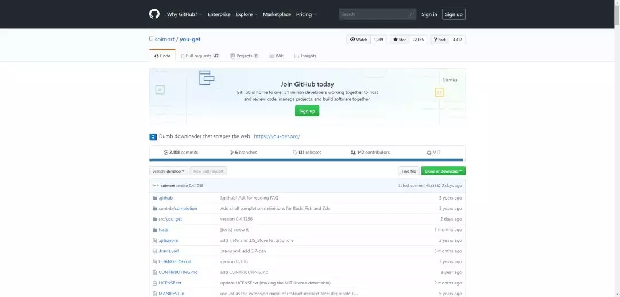Switch to the Insights tab
Viewport: 620px width, 297px height.
[305, 56]
